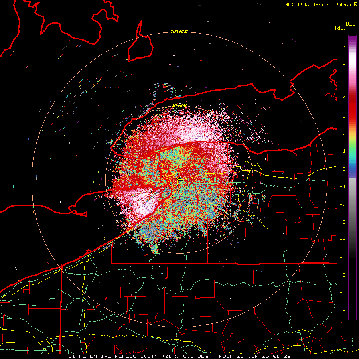Click the "DZD" legend title
Image resolution: width=359 pixels, height=359 pixels.
pos(351,24)
